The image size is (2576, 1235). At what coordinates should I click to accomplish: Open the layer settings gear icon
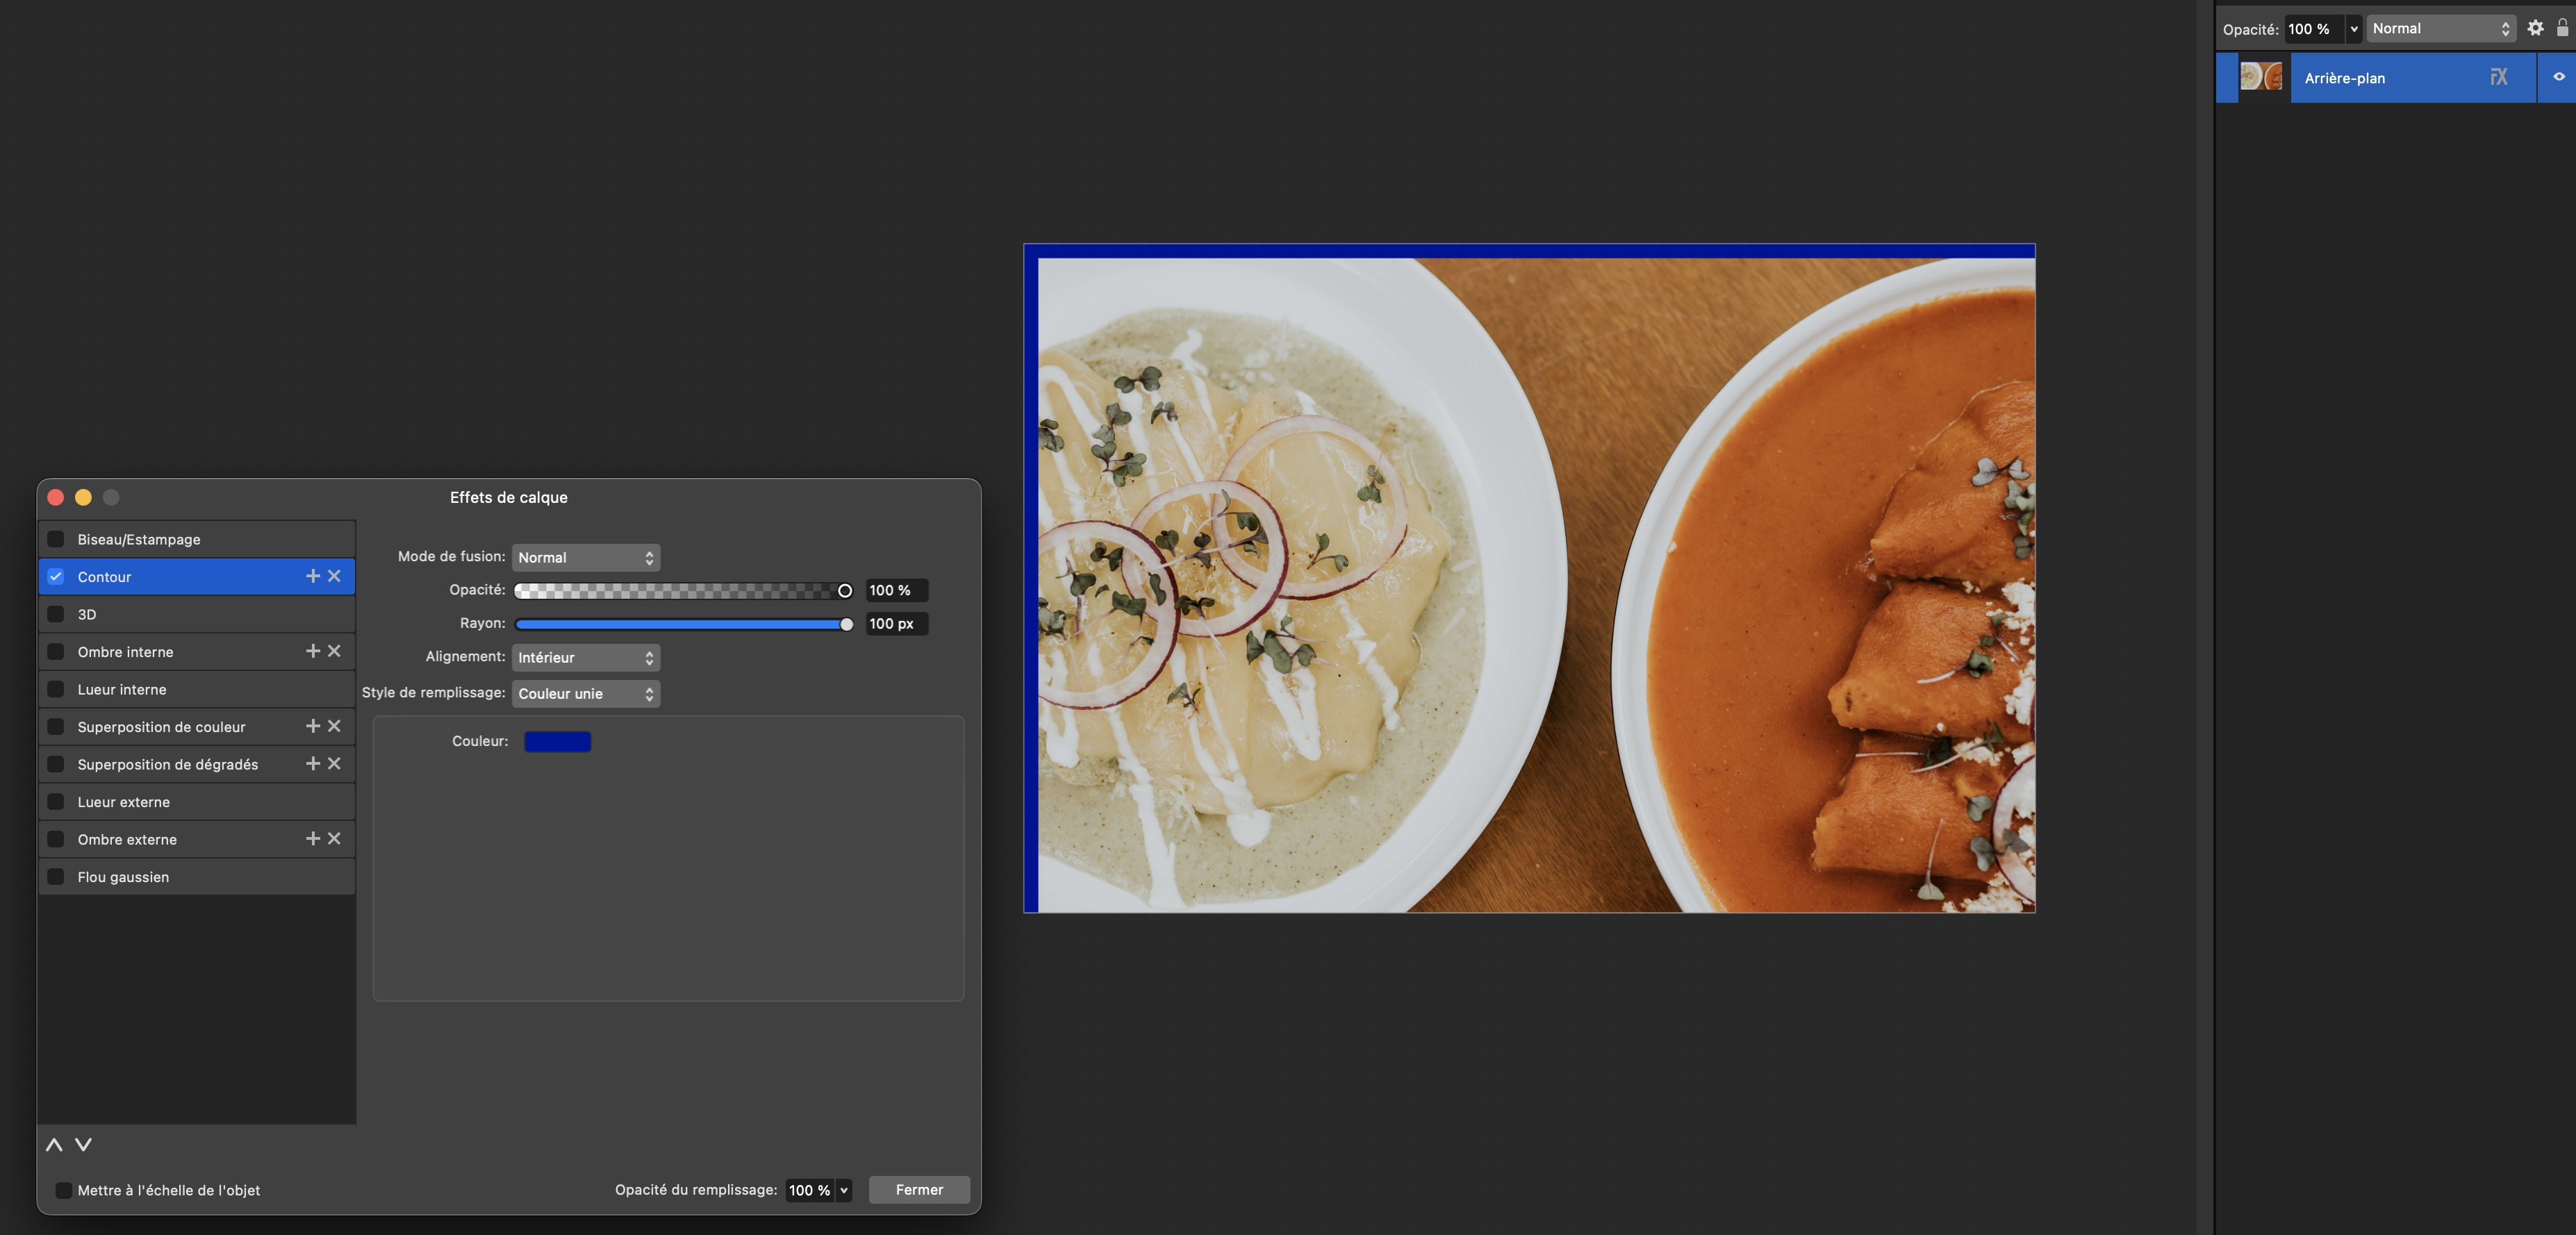point(2535,28)
